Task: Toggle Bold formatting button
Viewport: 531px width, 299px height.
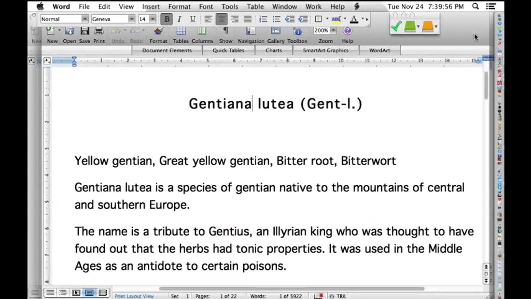Action: (x=167, y=19)
